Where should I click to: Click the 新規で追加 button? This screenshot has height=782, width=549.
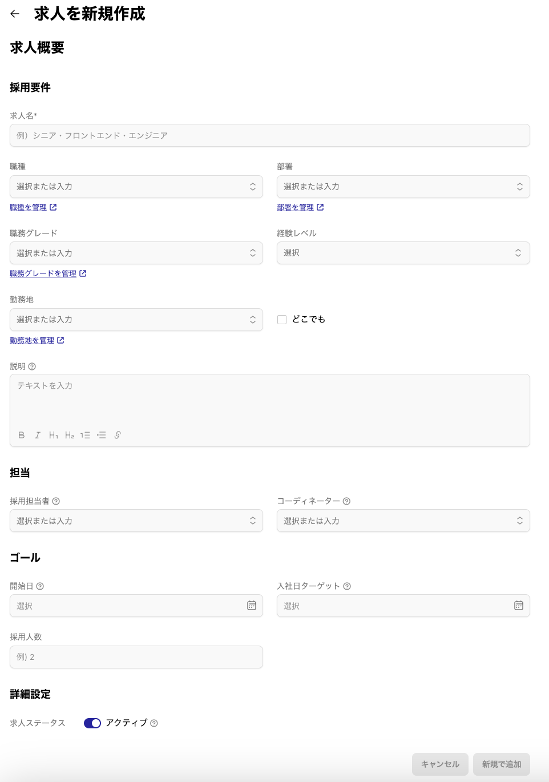(x=502, y=764)
